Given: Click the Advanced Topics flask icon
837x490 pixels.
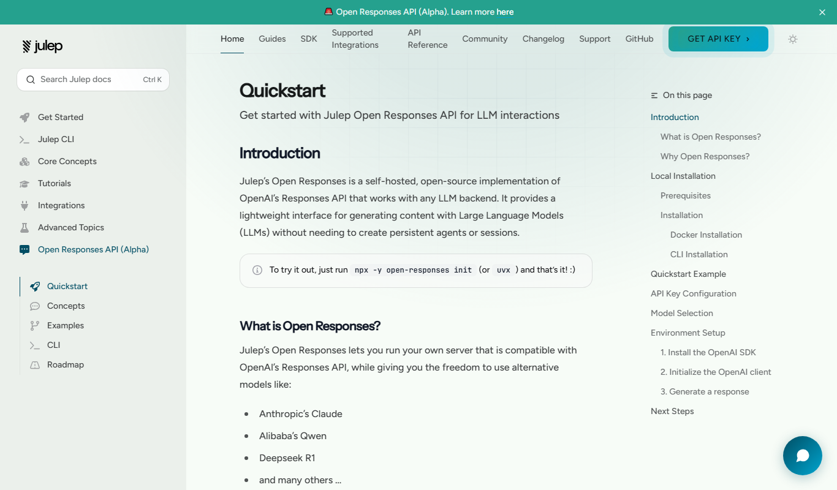Looking at the screenshot, I should pyautogui.click(x=25, y=227).
